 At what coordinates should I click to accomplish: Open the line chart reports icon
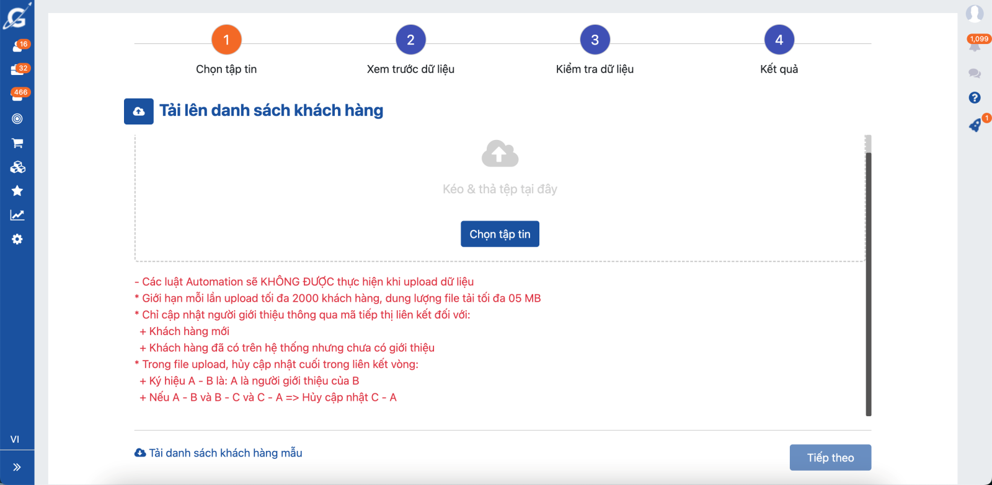click(x=17, y=215)
